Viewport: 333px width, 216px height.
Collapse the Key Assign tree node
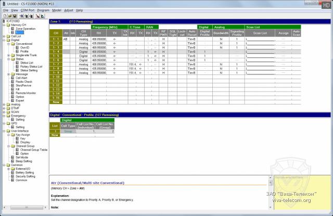click(x=8, y=135)
